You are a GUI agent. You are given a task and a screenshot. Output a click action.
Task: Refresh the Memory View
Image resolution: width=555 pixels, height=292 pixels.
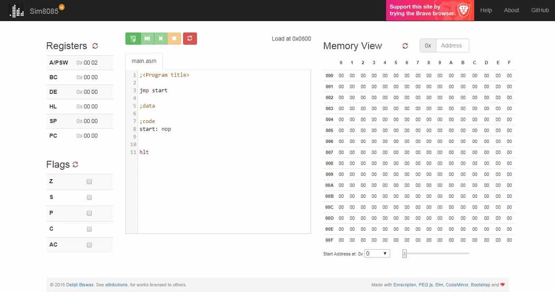(405, 46)
